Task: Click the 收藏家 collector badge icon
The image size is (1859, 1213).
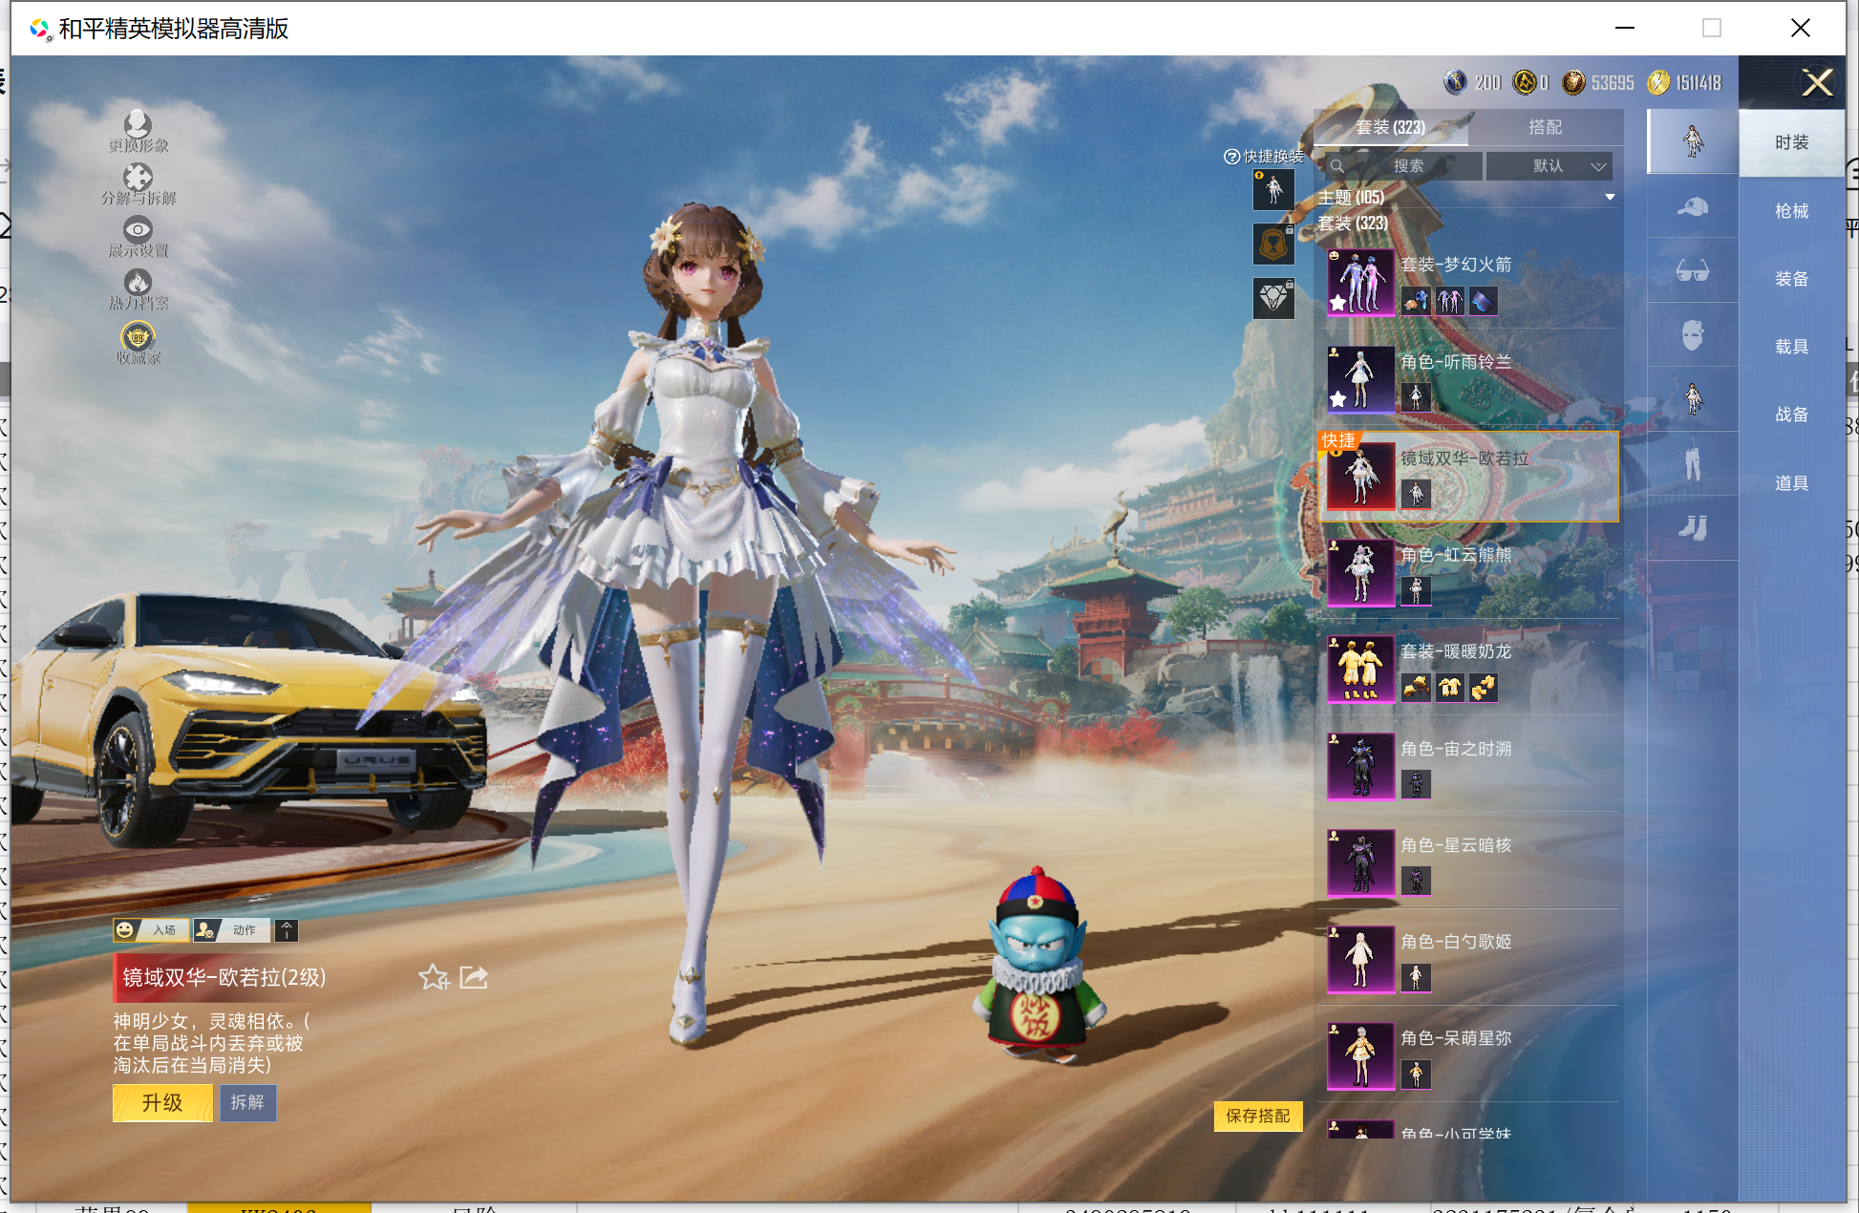Action: click(138, 337)
